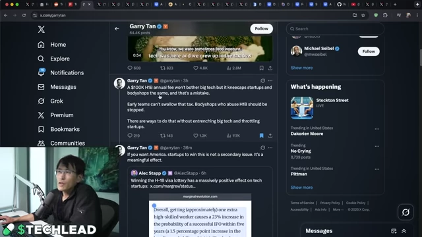The height and width of the screenshot is (237, 422).
Task: Like the video post with 4.8K likes
Action: [200, 68]
